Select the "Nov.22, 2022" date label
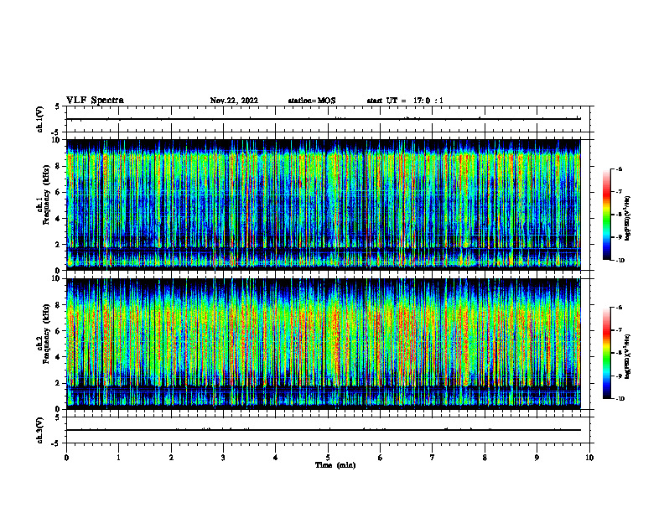The height and width of the screenshot is (513, 664). point(234,101)
